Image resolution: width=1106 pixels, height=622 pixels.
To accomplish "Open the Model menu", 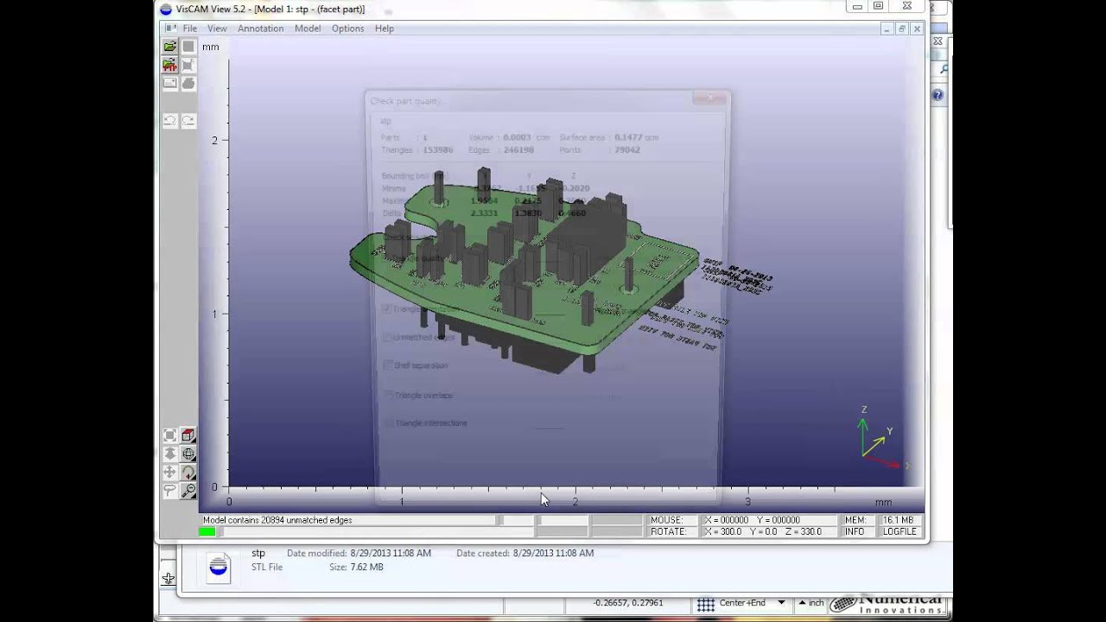I will tap(308, 29).
